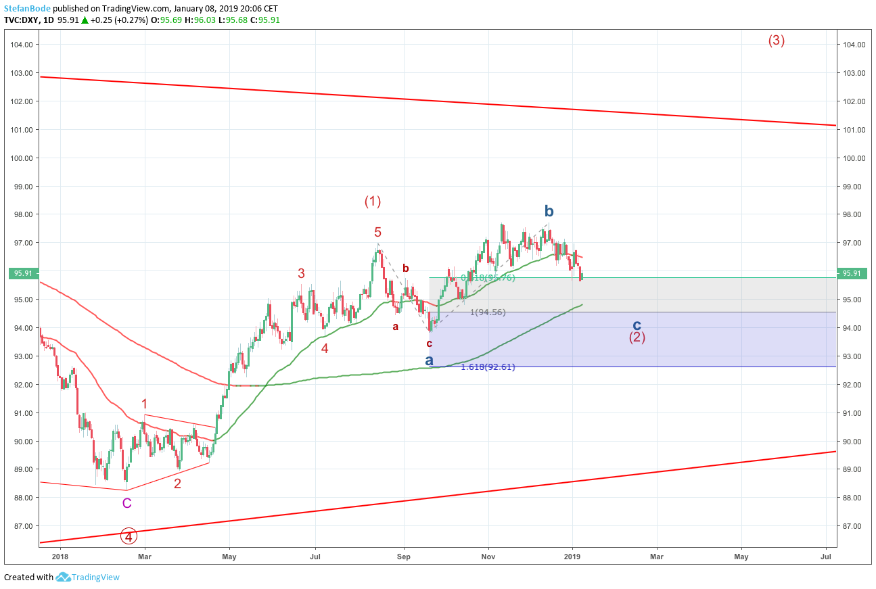Click the C:95.91 close value
The width and height of the screenshot is (876, 589).
(x=264, y=20)
